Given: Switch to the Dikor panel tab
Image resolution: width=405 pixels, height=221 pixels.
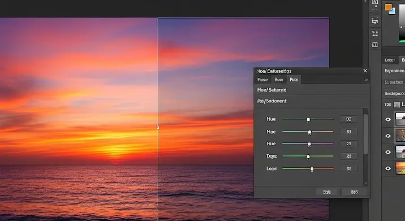Looking at the screenshot, I should click(x=390, y=60).
